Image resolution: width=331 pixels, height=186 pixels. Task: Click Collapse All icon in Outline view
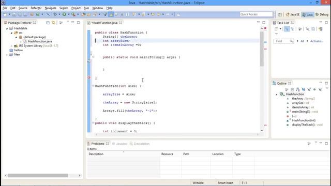click(x=292, y=89)
